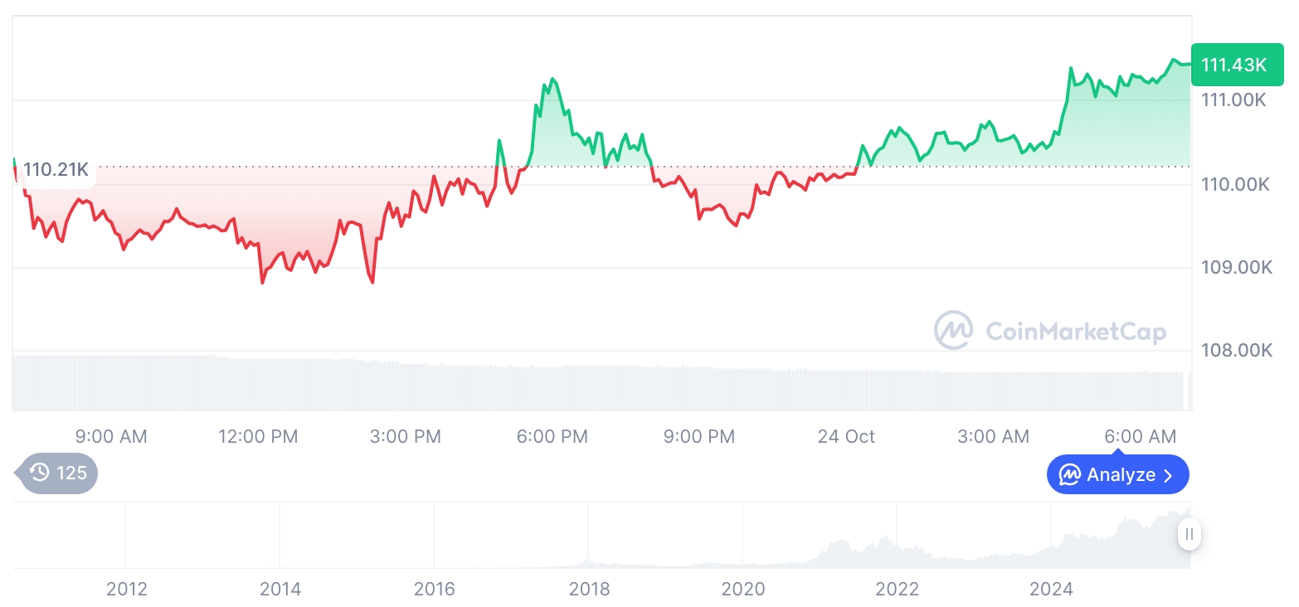Select the 3:00 AM time axis label
This screenshot has height=607, width=1299.
click(x=993, y=436)
